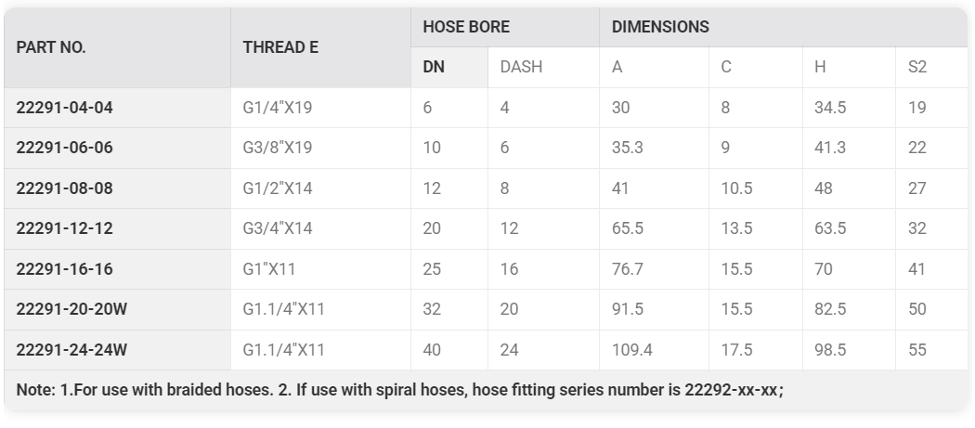
Task: Click part number 22291-20-20W
Action: pos(71,309)
